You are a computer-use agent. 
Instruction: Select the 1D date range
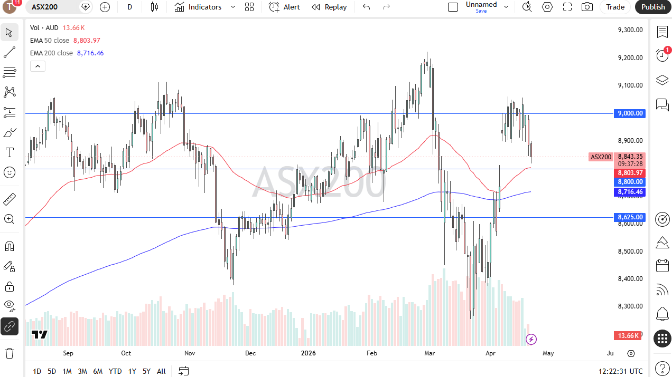(x=37, y=371)
